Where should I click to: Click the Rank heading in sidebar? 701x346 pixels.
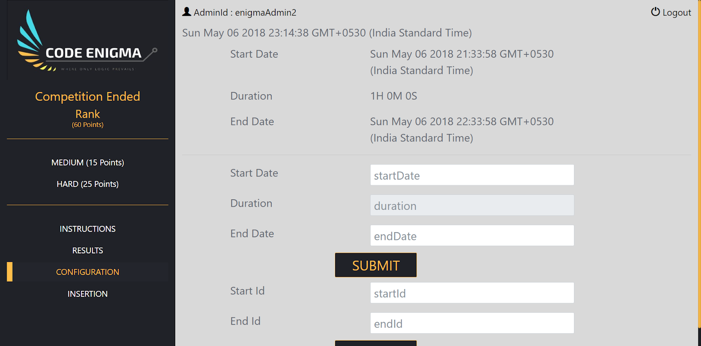[88, 114]
